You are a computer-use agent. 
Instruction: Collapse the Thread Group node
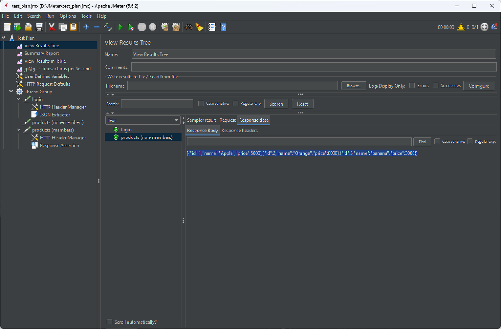coord(11,92)
